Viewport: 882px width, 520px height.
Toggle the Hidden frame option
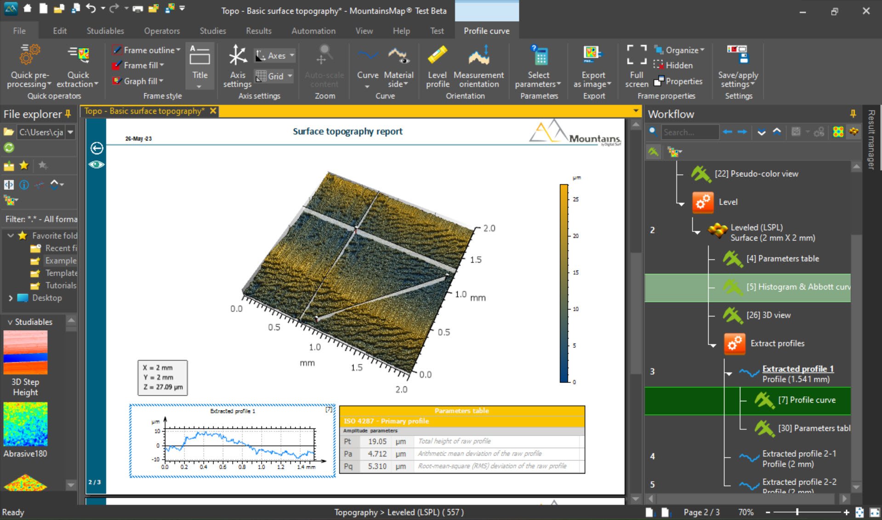coord(673,65)
